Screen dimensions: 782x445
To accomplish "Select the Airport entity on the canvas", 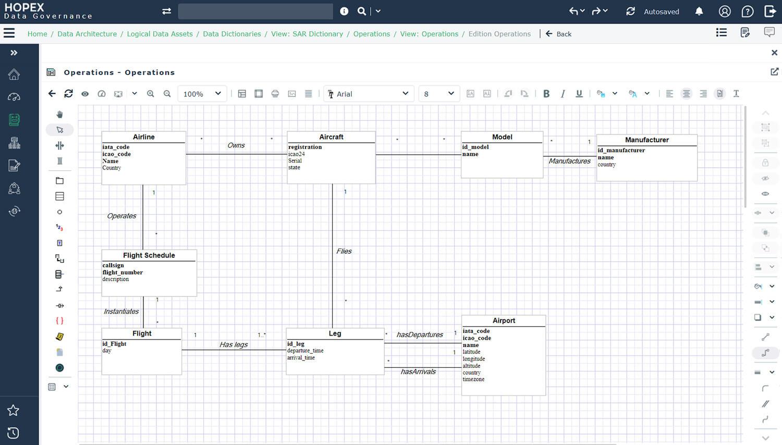I will coord(504,355).
